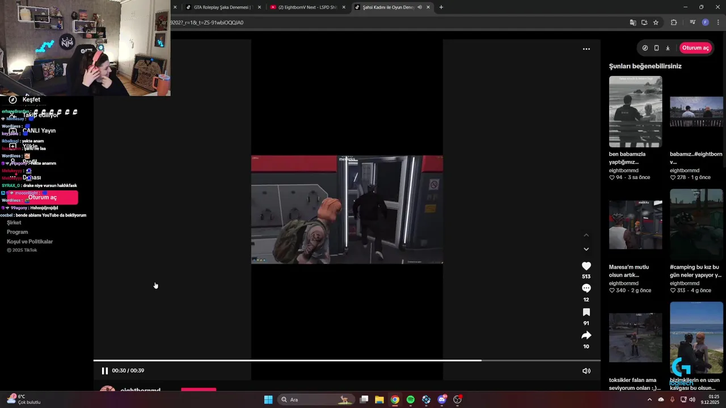
Task: Mute the video volume icon
Action: pyautogui.click(x=586, y=371)
